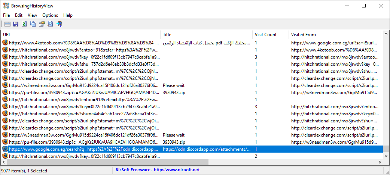The width and height of the screenshot is (390, 175).
Task: Open the Edit menu
Action: click(x=19, y=15)
